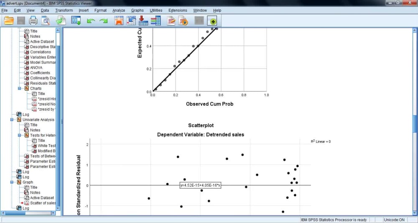Image resolution: width=418 pixels, height=223 pixels.
Task: Click the grey Designate Window icon
Action: coord(199,21)
